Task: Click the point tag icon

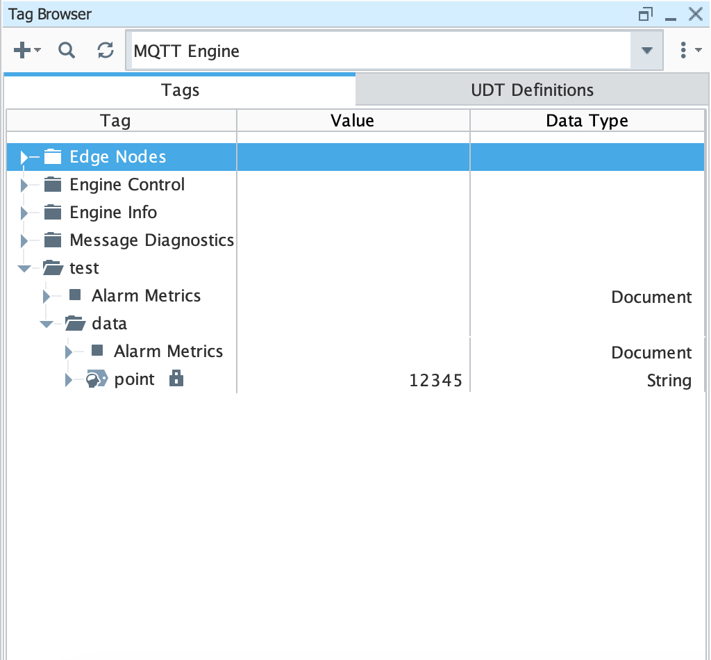Action: pos(97,379)
